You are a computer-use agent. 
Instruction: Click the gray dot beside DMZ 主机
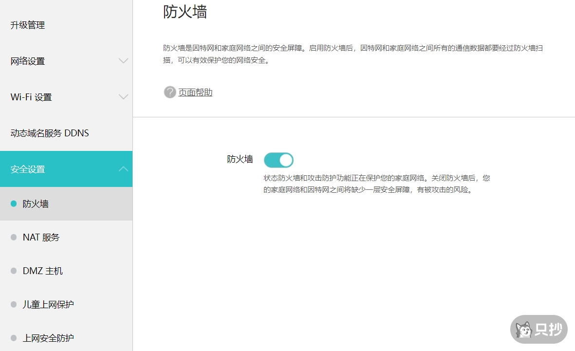(x=14, y=271)
